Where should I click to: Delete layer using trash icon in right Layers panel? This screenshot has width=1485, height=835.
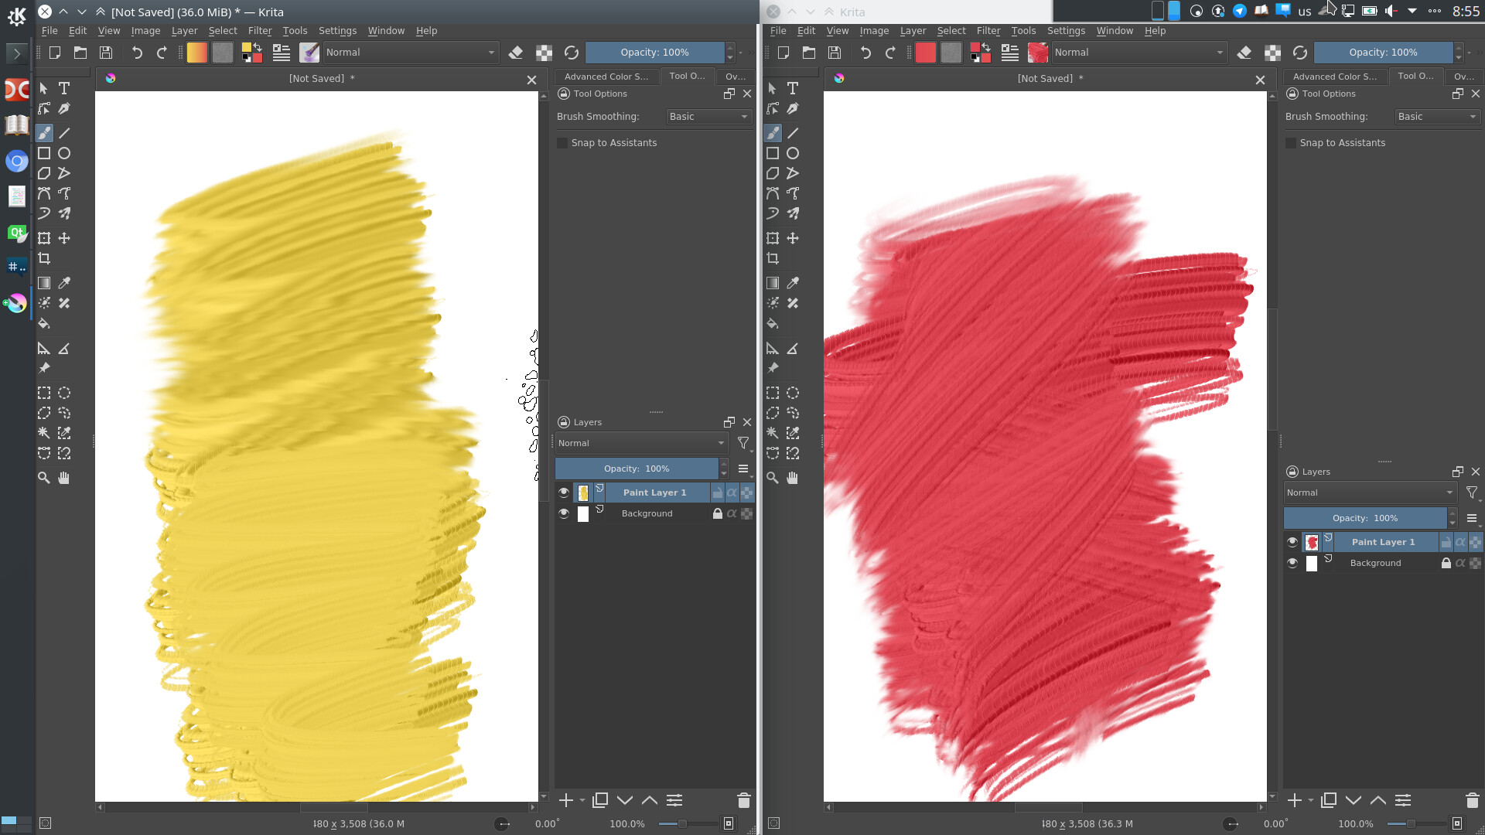[x=1472, y=800]
